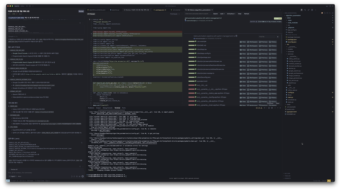Open the Source Control icon in sidebar header
Viewport: 341px width, 190px height.
click(x=308, y=10)
